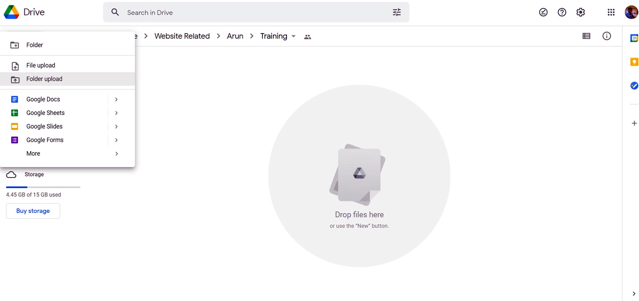Open Settings gear icon

coord(581,12)
